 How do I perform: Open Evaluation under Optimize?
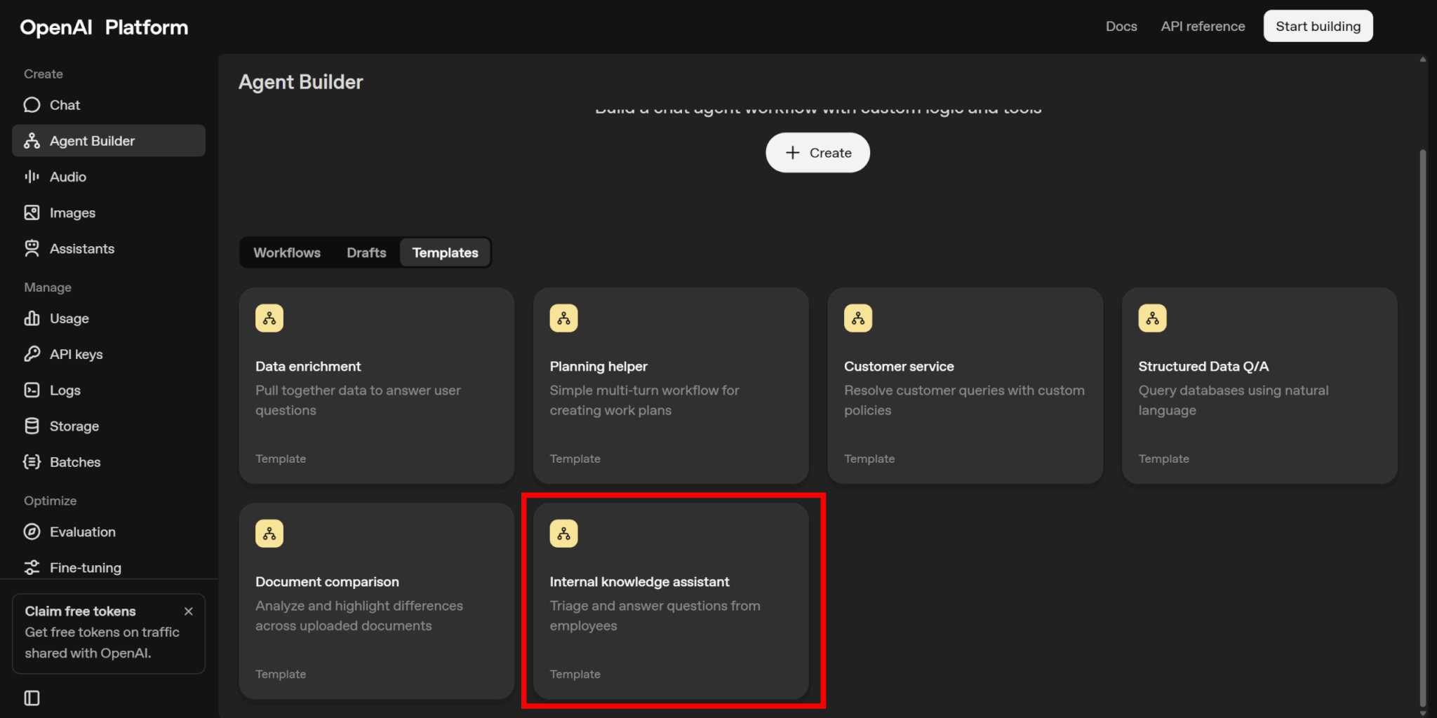click(82, 532)
